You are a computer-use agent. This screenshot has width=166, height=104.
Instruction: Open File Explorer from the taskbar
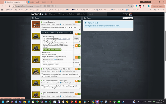pos(25,102)
